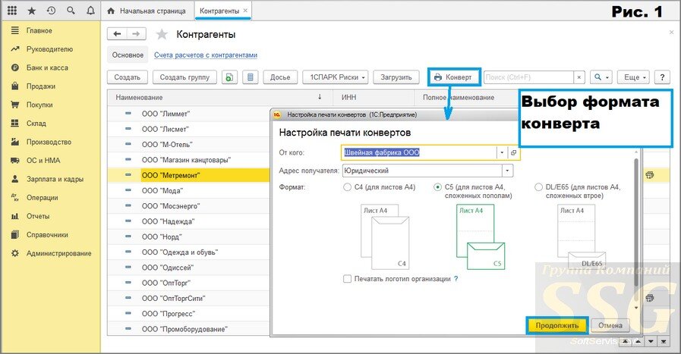This screenshot has height=354, width=681.
Task: Add Контрагенты to favorites star
Action: (162, 34)
